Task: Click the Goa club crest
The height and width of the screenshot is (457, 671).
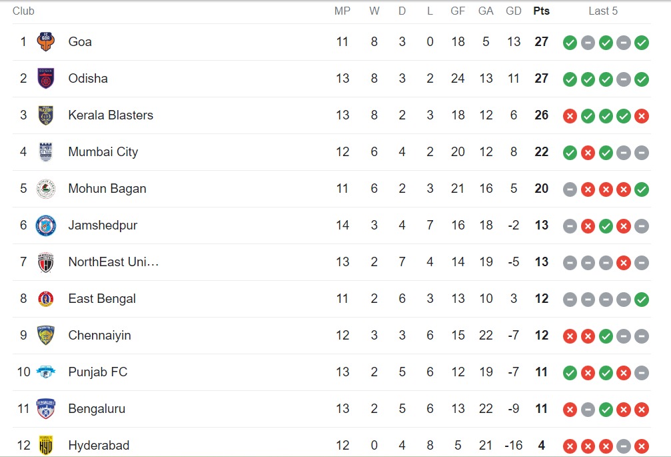Action: coord(46,42)
